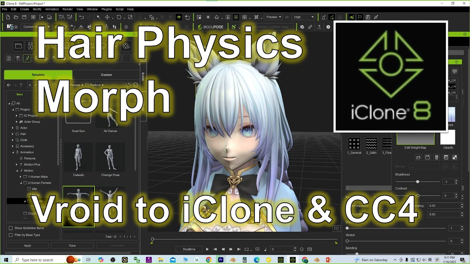
Task: Open the Preview render mode dropdown
Action: (273, 17)
